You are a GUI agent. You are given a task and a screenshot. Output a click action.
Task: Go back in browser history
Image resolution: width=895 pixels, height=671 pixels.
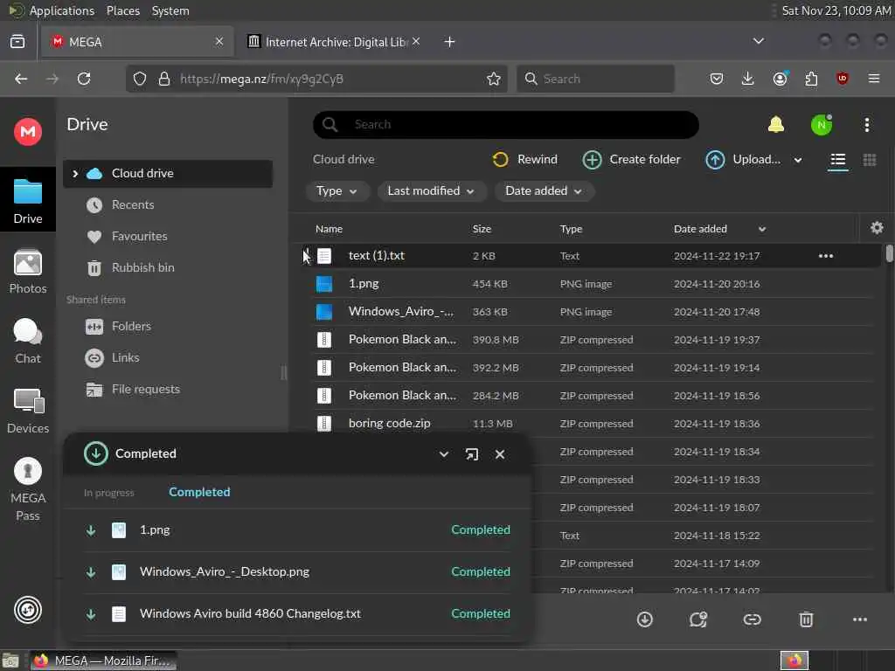tap(21, 79)
